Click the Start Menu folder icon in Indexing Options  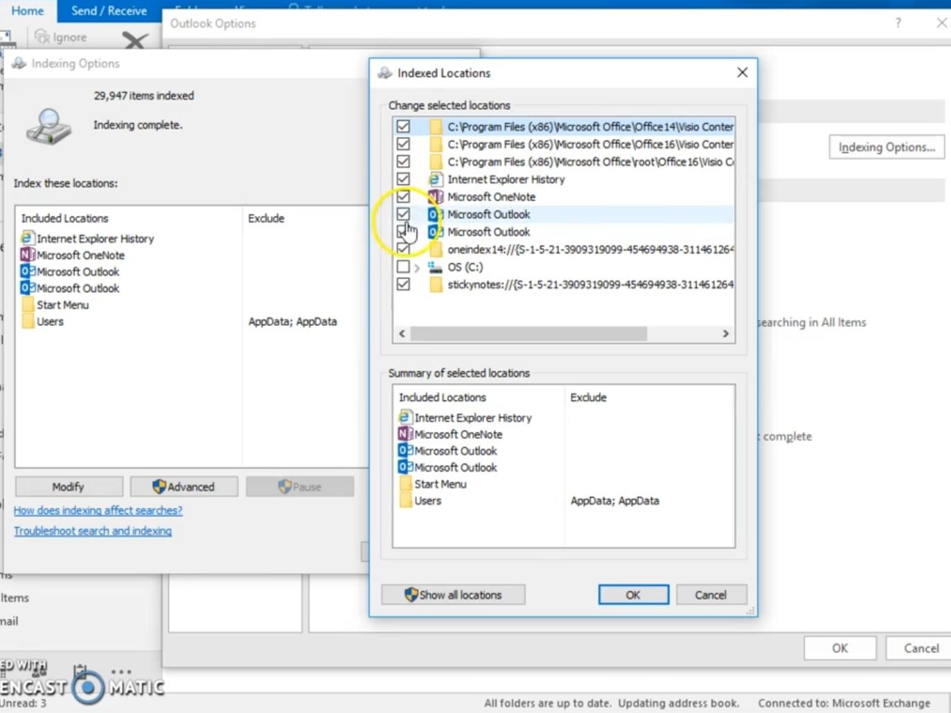28,305
